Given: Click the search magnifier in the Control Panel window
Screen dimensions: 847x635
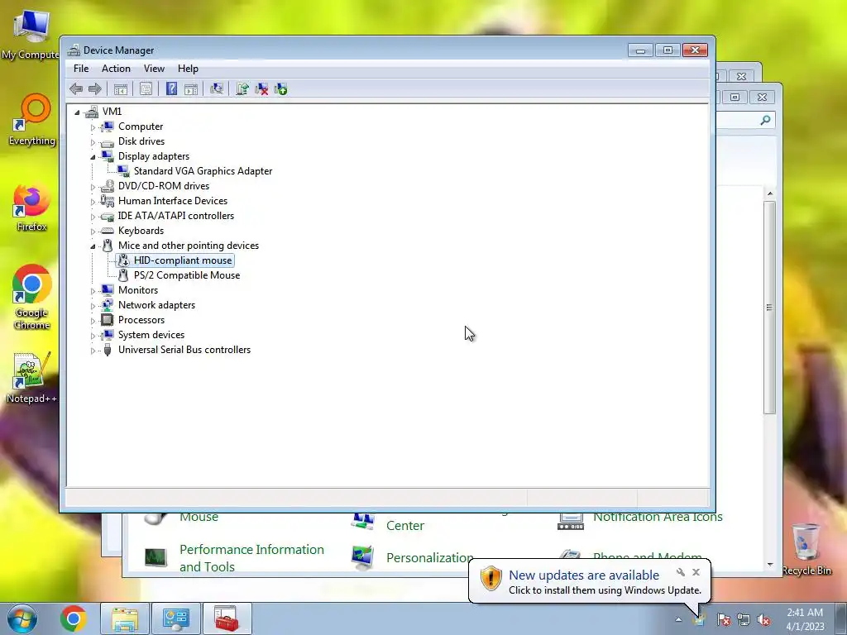Looking at the screenshot, I should [x=765, y=121].
